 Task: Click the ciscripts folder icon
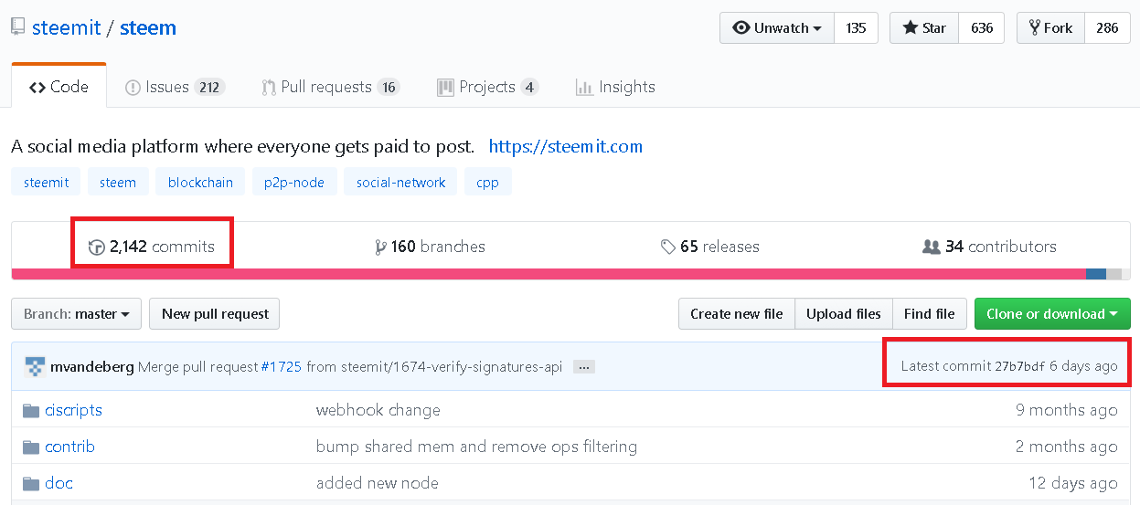[x=31, y=410]
